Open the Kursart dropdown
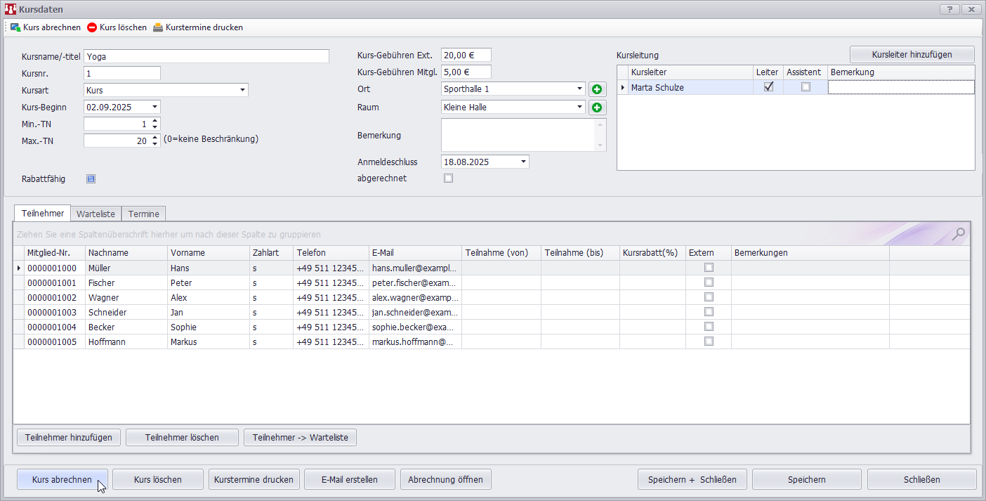This screenshot has height=501, width=986. 242,90
